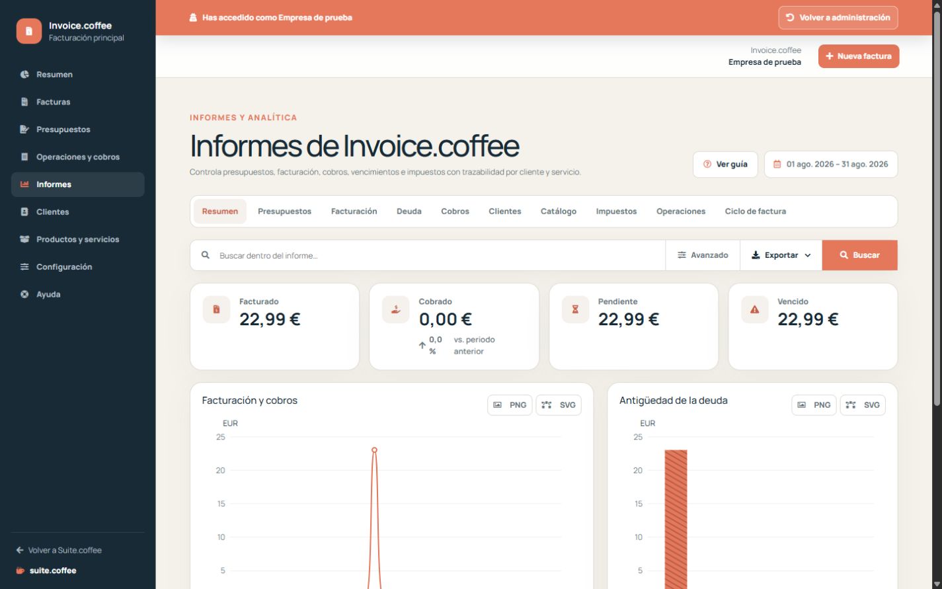Select the Resumen report tab
This screenshot has height=589, width=942.
(x=220, y=212)
